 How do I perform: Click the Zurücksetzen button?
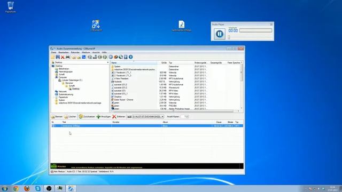point(87,117)
